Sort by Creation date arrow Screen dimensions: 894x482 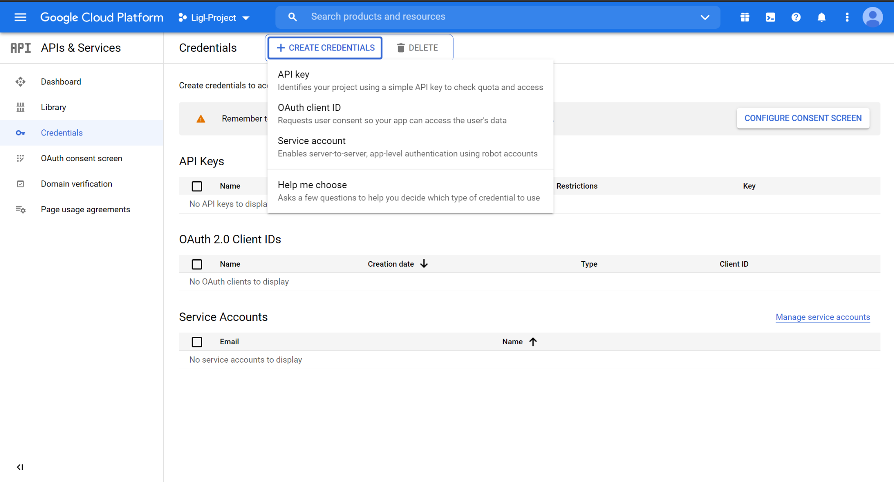(x=424, y=264)
